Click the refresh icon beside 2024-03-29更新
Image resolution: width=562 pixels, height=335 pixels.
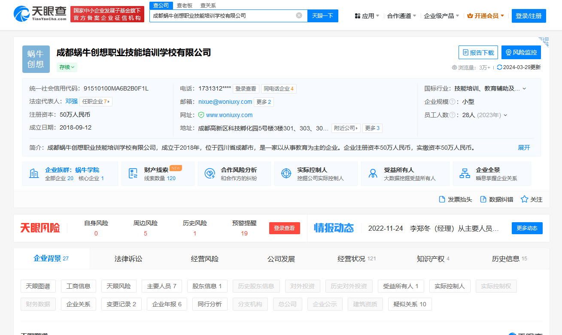point(499,67)
